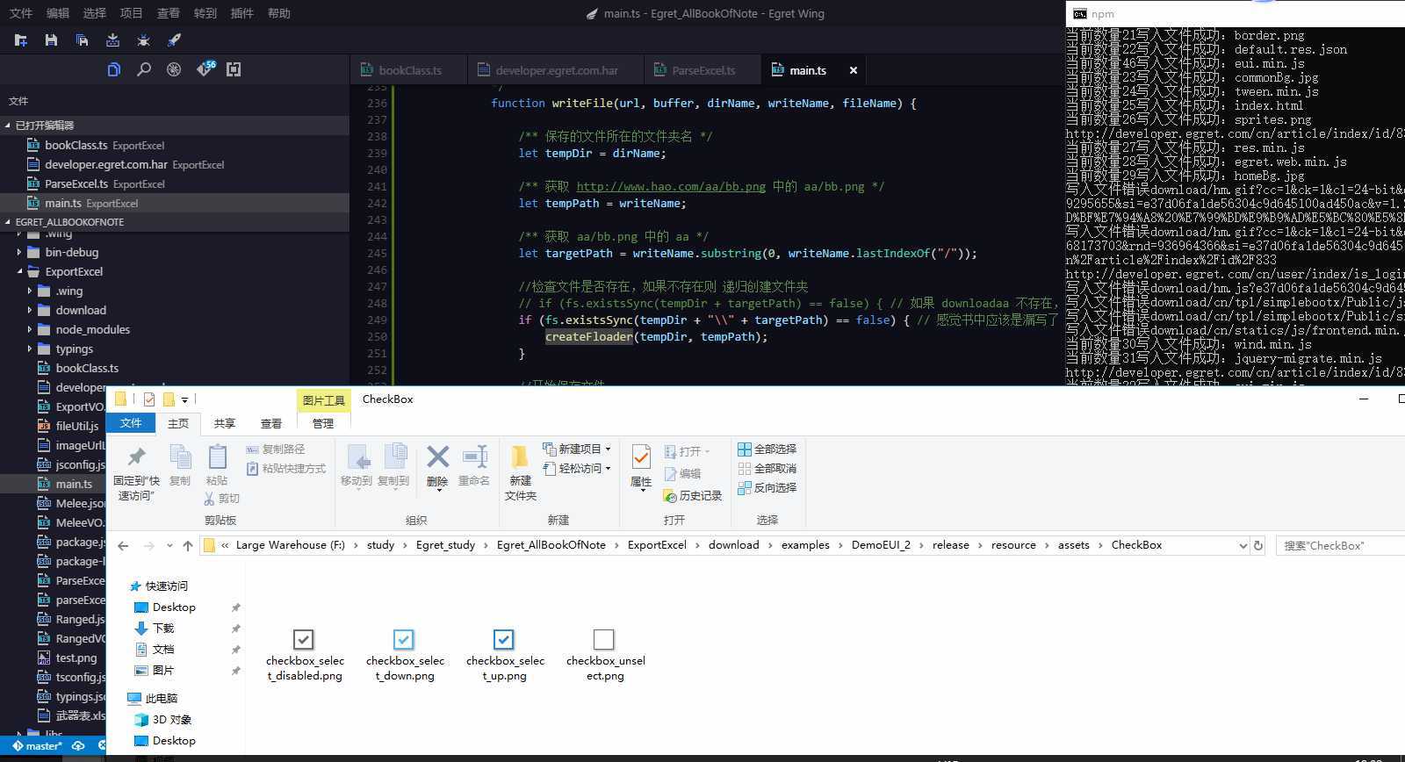
Task: Switch to the bookClass.ts editor tab
Action: (409, 70)
